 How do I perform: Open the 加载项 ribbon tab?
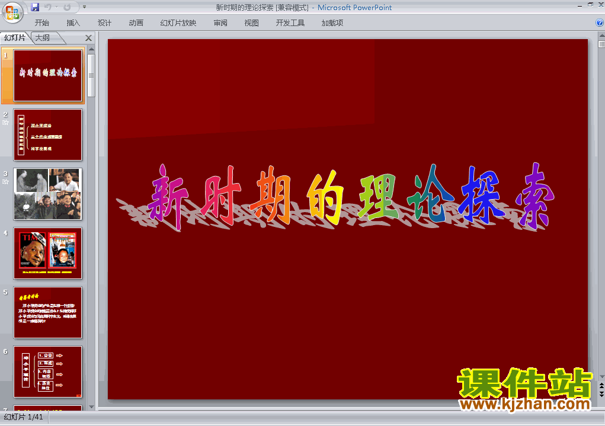[x=332, y=23]
